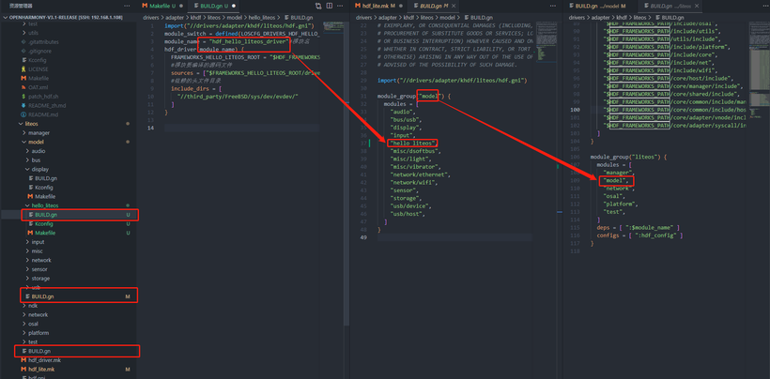Expand the manager folder

[x=24, y=133]
